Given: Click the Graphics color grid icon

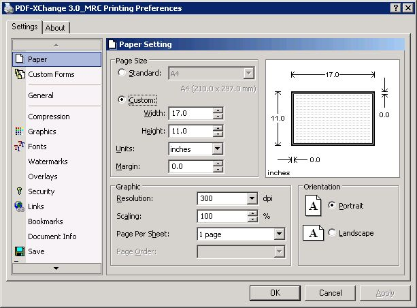Looking at the screenshot, I should point(18,131).
